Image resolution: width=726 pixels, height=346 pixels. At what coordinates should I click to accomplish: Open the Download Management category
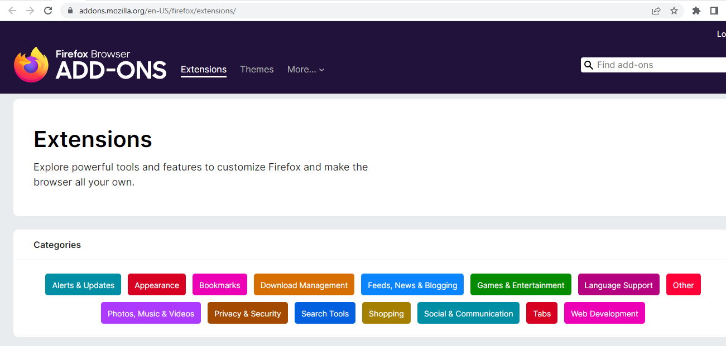click(x=304, y=285)
